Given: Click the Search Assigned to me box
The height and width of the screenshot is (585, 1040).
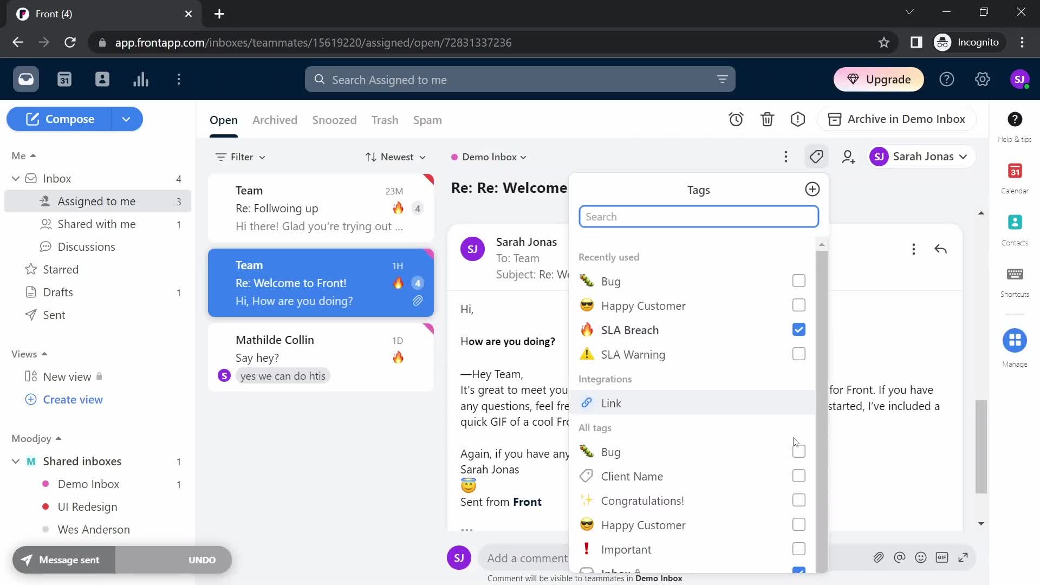Looking at the screenshot, I should coord(520,80).
